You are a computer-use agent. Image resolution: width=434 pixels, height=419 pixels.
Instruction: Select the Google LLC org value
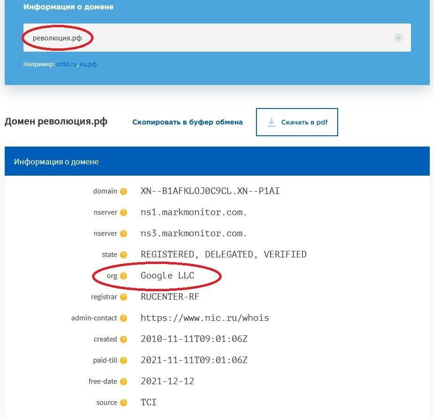167,276
